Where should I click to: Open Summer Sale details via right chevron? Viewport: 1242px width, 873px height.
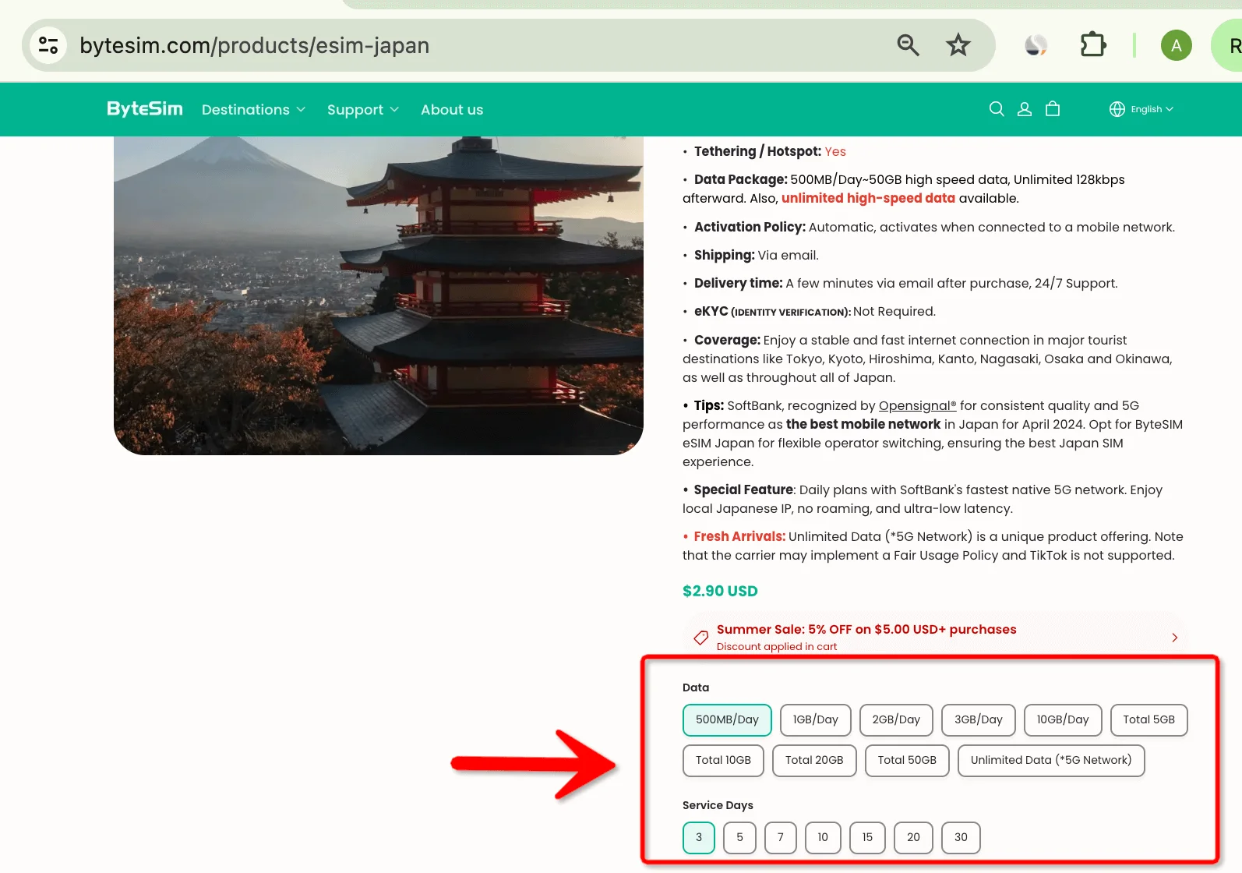tap(1175, 638)
